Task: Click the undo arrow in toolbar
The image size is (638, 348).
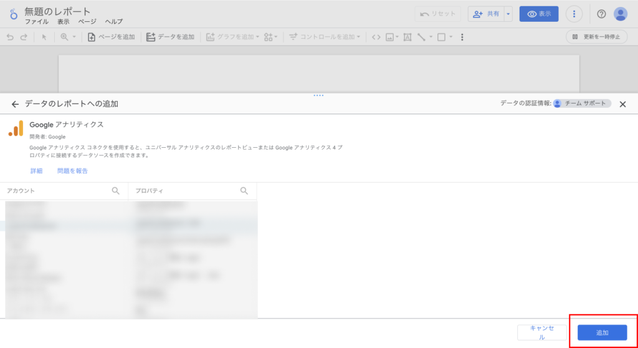Action: point(10,37)
